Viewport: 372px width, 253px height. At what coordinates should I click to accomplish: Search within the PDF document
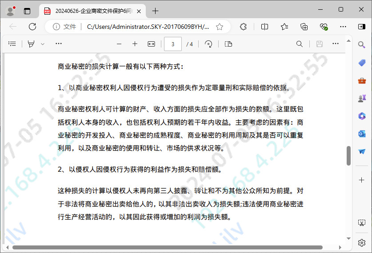pos(300,44)
